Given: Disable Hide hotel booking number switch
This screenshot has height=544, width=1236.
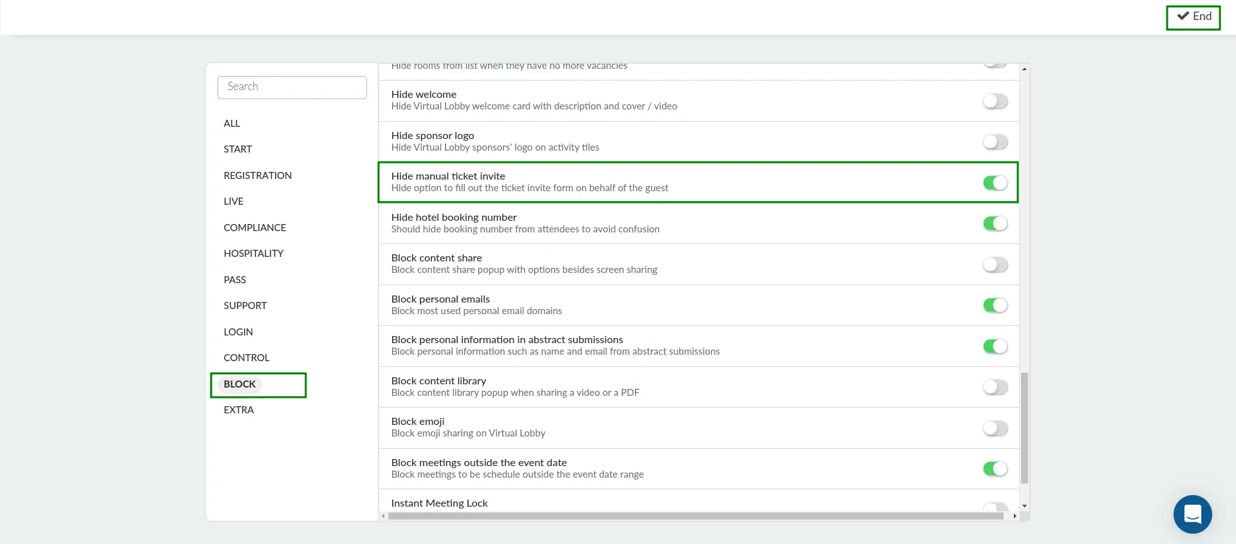Looking at the screenshot, I should (x=995, y=223).
